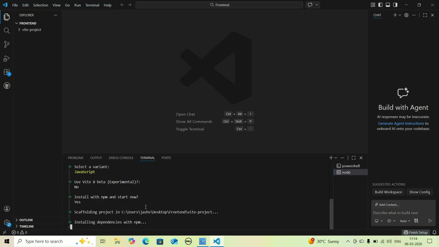Go forward with the right arrow
The image size is (439, 247).
click(x=129, y=5)
